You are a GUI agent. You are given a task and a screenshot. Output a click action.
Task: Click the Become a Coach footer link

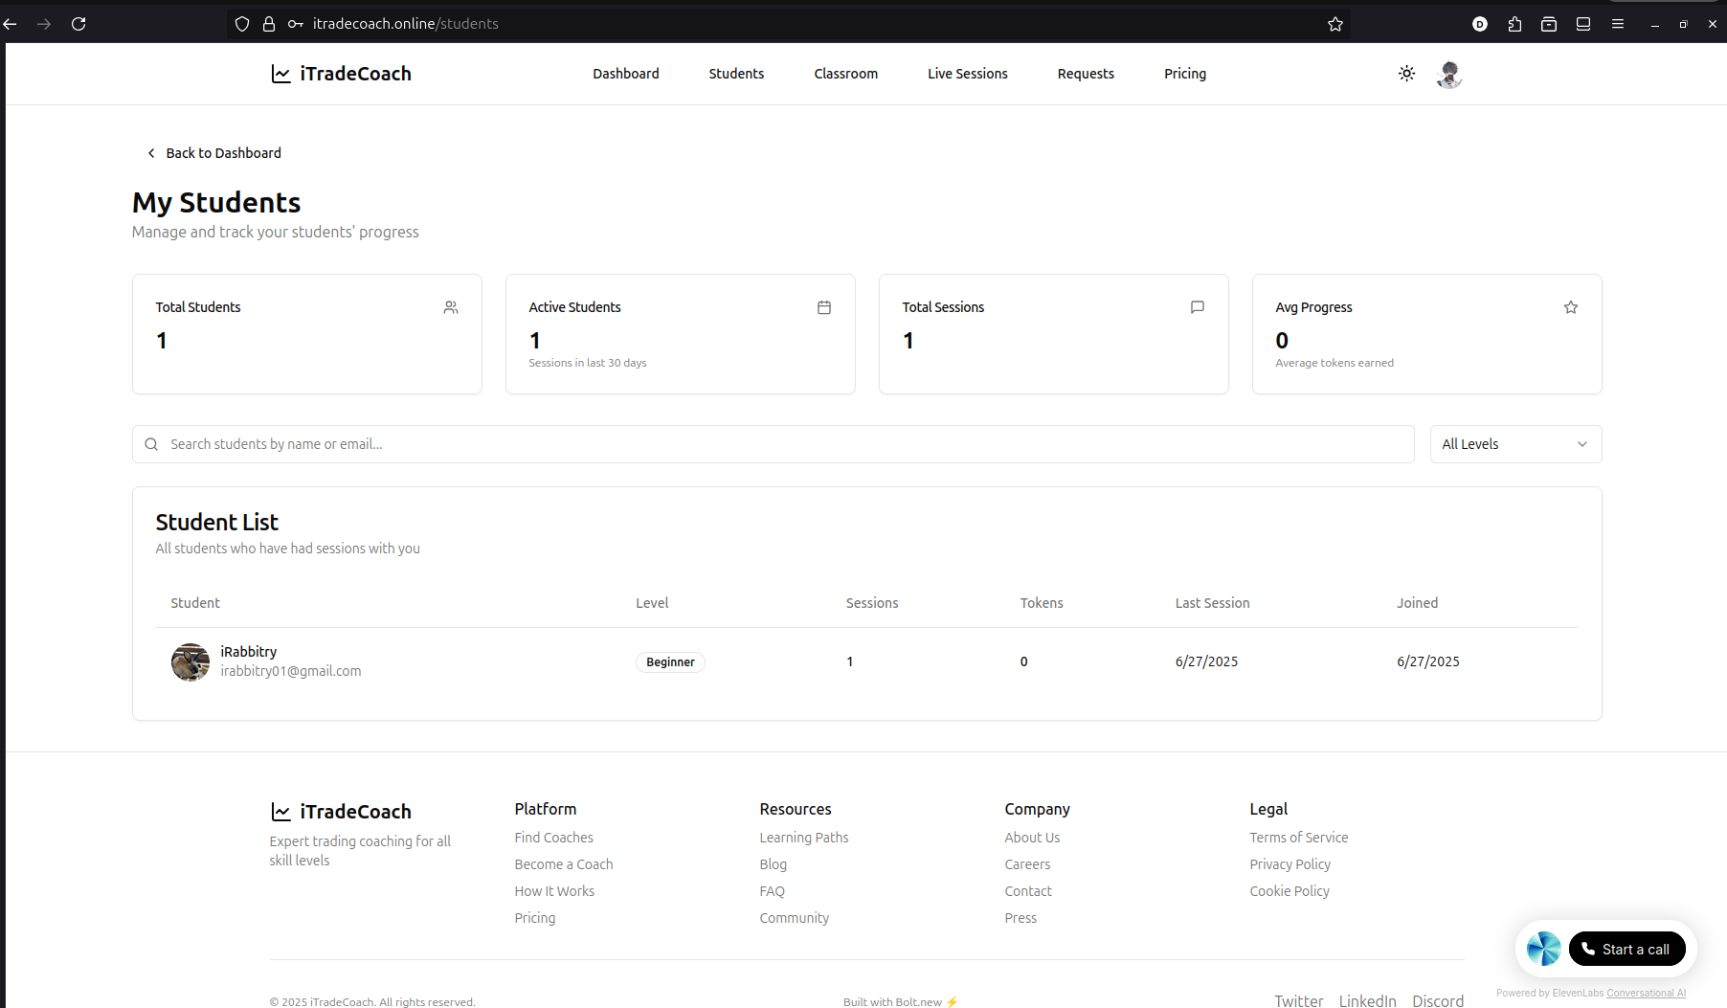click(x=564, y=864)
